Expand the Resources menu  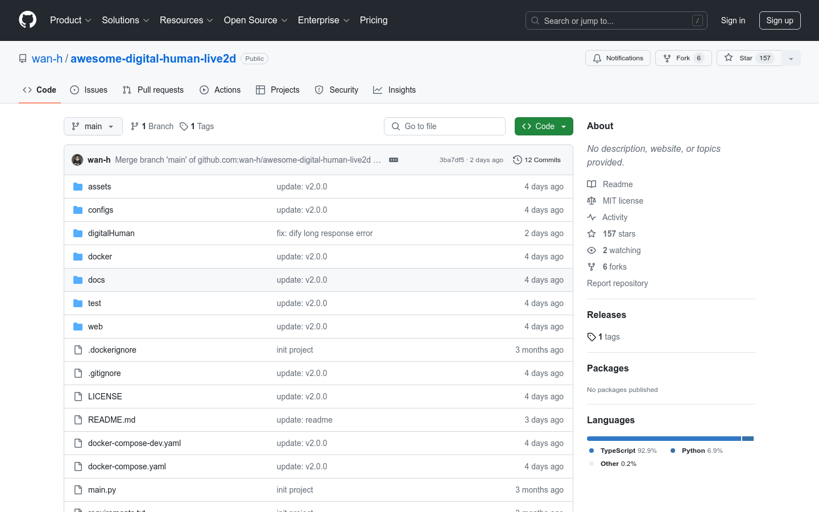[x=187, y=20]
